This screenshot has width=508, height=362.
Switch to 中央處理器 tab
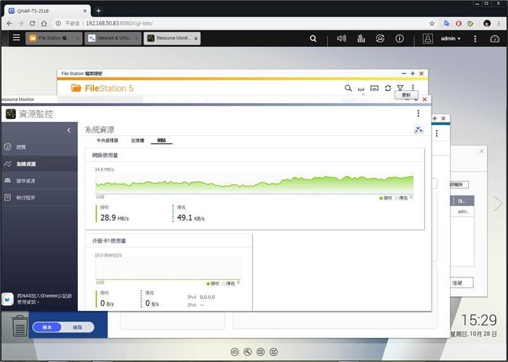[108, 140]
